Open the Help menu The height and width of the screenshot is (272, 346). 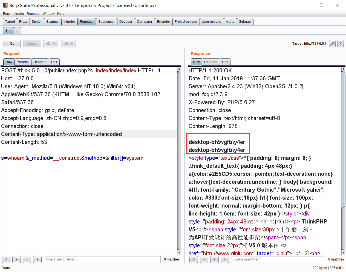pyautogui.click(x=61, y=14)
